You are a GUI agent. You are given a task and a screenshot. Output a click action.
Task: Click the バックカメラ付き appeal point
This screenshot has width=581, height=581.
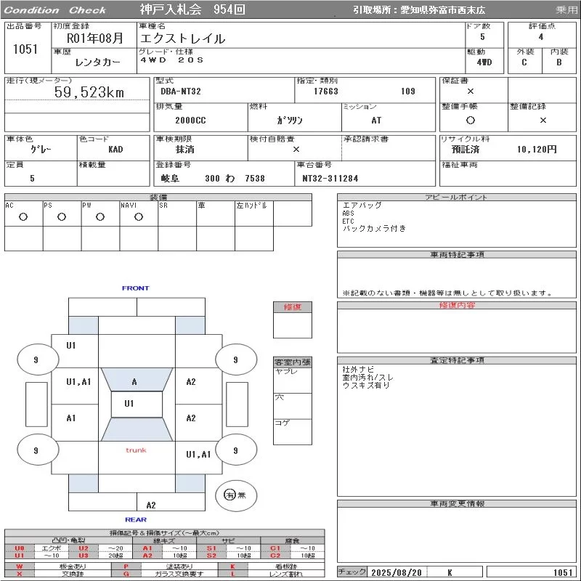(374, 228)
